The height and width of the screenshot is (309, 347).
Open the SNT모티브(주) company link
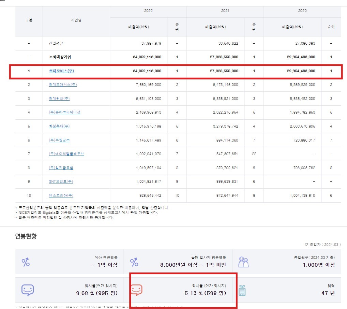click(61, 181)
